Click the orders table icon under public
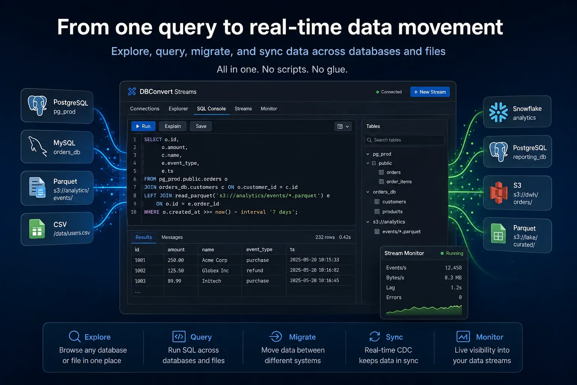Screen dimensions: 577x385 381,172
